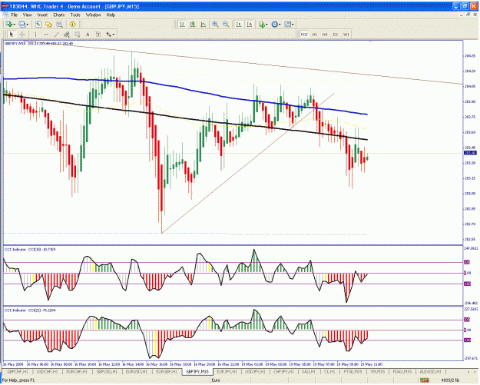Click the Arrows objects tool icon

(109, 35)
